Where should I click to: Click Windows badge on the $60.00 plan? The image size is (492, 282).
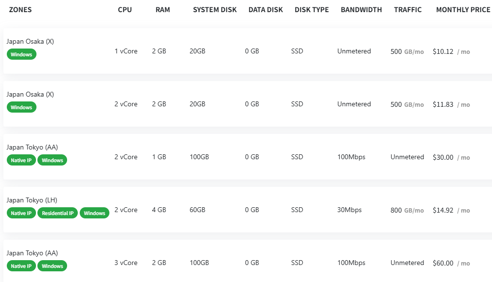[52, 266]
